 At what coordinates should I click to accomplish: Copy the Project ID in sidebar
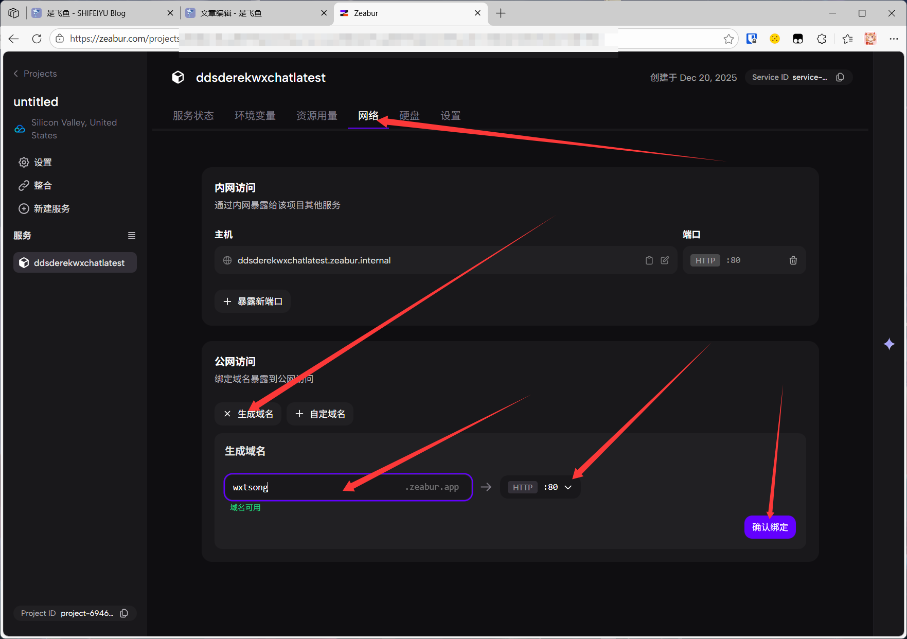(124, 613)
